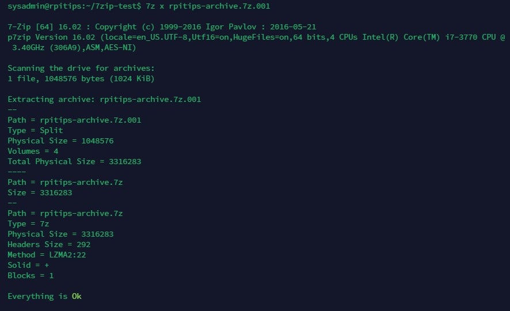This screenshot has height=311, width=510.
Task: Click the command '7z x rpitips-archive.7z.001'
Action: click(x=208, y=6)
